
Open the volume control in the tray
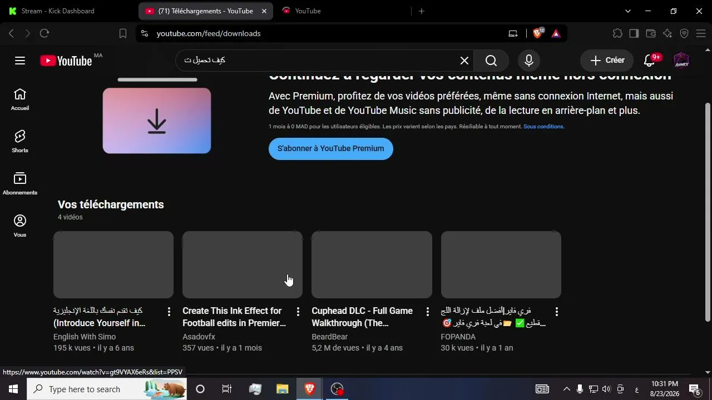tap(606, 389)
